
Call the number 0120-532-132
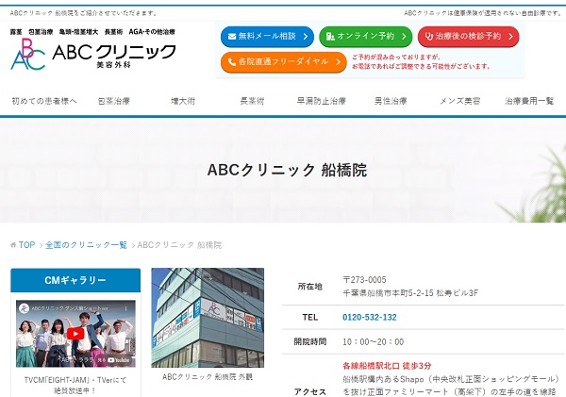coord(370,317)
